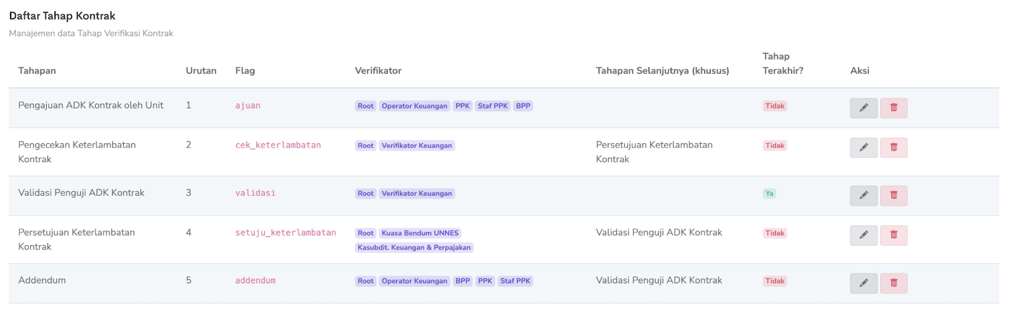The height and width of the screenshot is (315, 1011).
Task: Delete the Pengajuan ADK Kontrak oleh Unit row
Action: (x=893, y=108)
